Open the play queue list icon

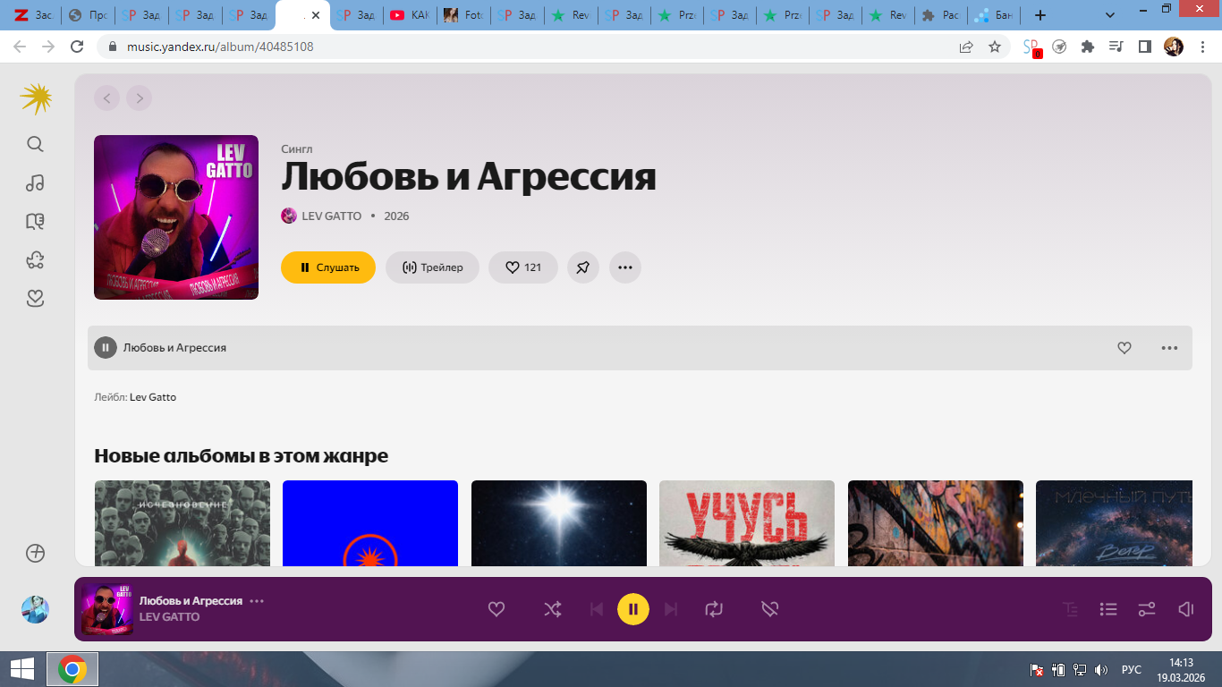click(x=1108, y=609)
